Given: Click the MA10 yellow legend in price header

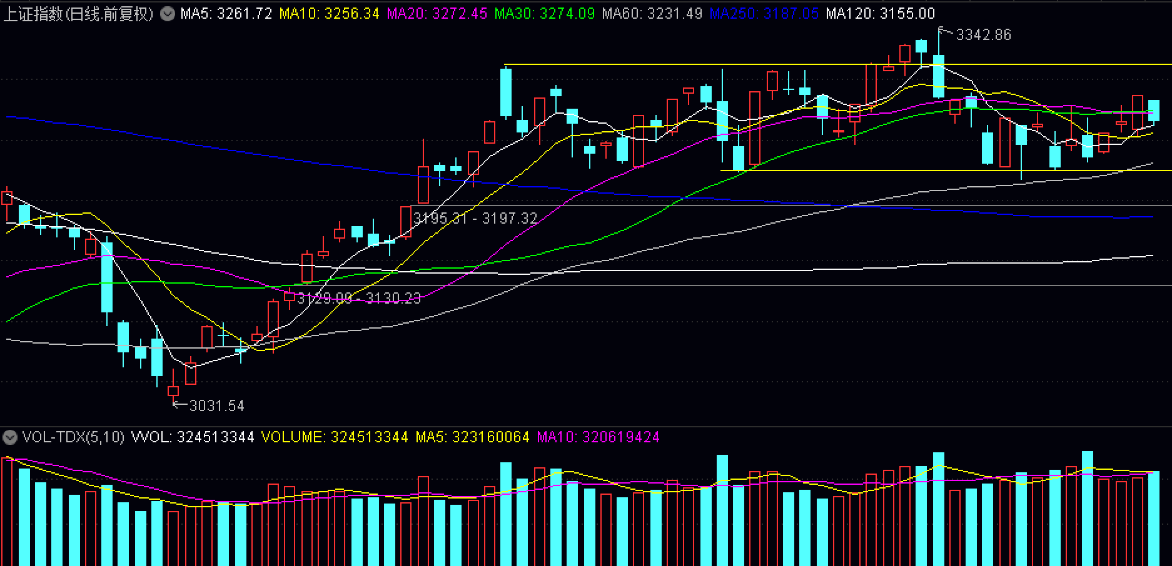Looking at the screenshot, I should (x=329, y=14).
